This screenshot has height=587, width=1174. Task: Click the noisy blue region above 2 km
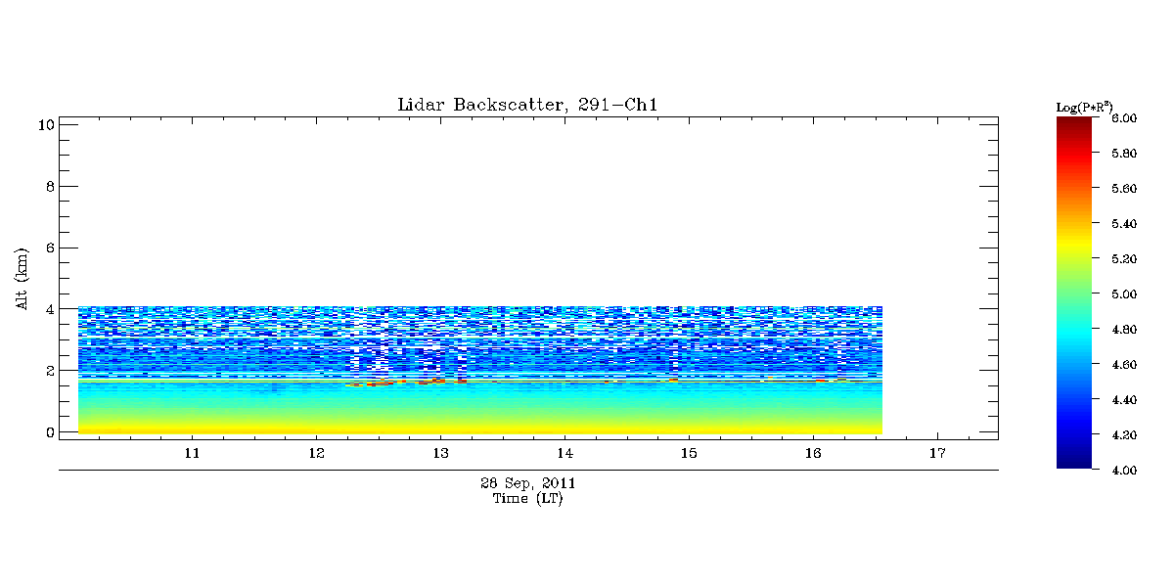point(480,339)
